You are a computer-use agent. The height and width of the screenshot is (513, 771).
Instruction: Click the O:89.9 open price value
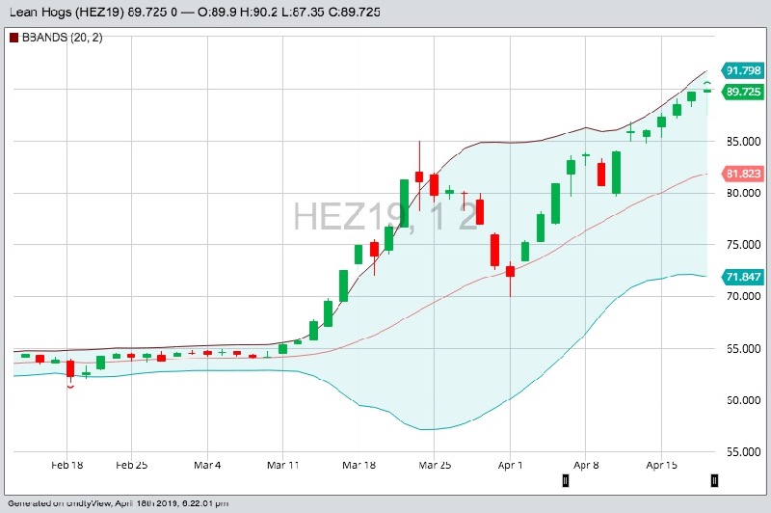pyautogui.click(x=217, y=12)
